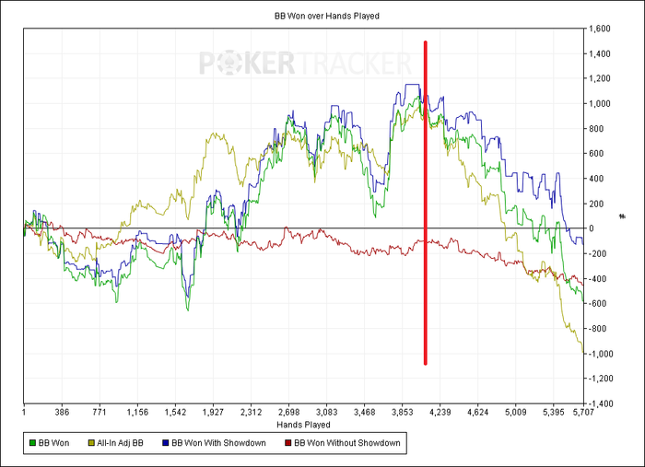Click the 386 x-axis tick label

[x=62, y=412]
